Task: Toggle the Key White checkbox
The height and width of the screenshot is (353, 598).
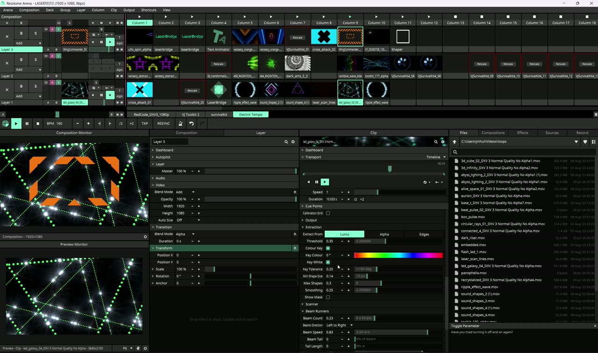Action: click(x=328, y=262)
